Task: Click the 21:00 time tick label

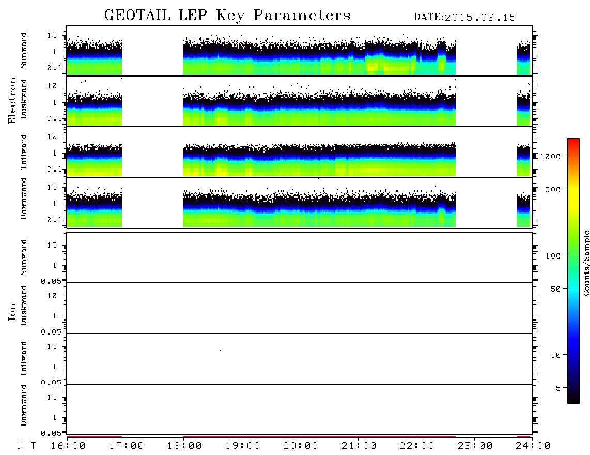Action: coord(359,446)
